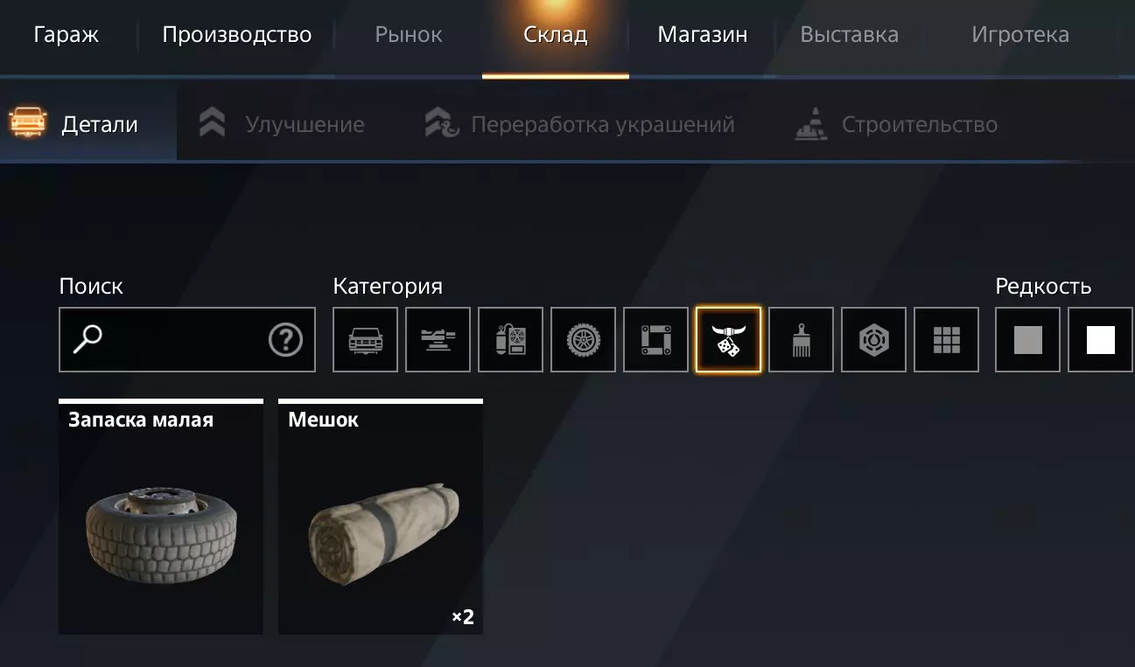This screenshot has width=1135, height=667.
Task: Select the hardware and generator category icon
Action: click(x=510, y=339)
